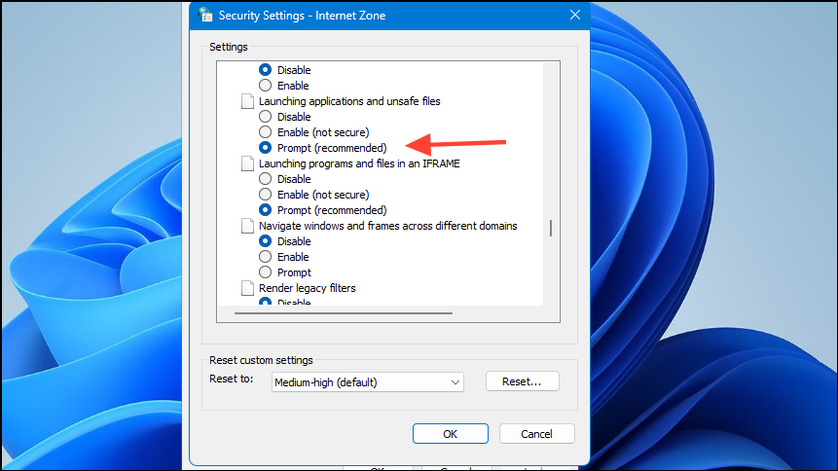Select Prompt (recommended) under IFRAME setting
Screen dimensions: 838x471
point(265,209)
